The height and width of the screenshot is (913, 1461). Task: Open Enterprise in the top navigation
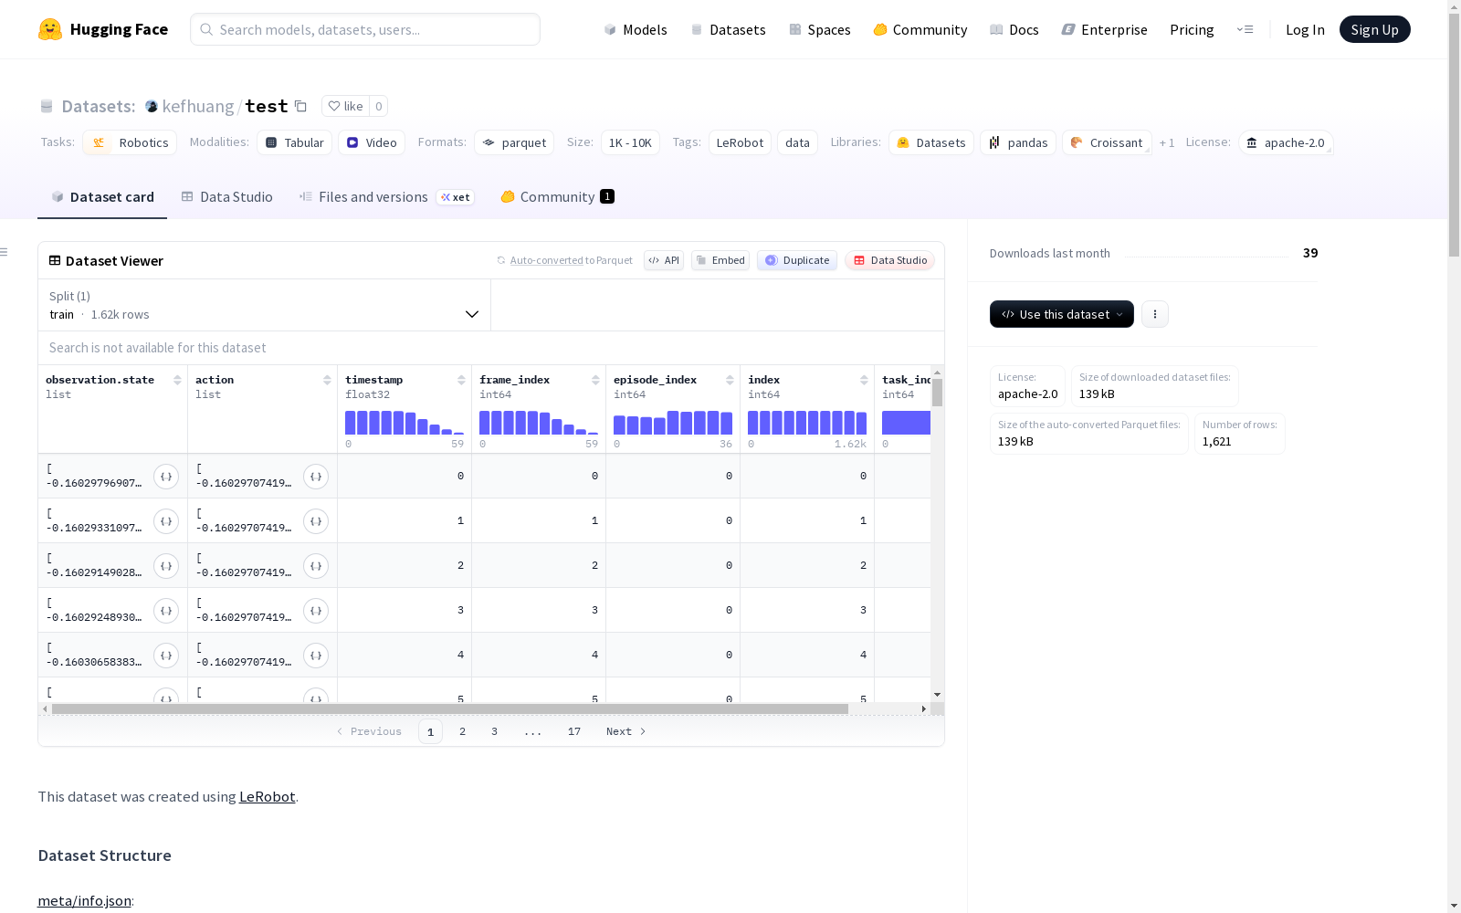tap(1105, 29)
